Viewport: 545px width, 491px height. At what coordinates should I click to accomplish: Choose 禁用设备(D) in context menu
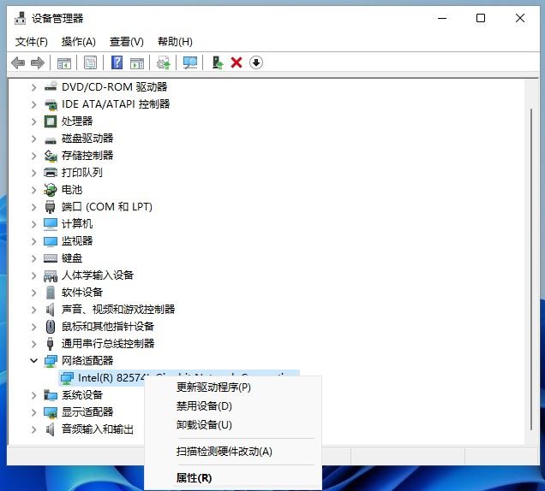[x=204, y=406]
